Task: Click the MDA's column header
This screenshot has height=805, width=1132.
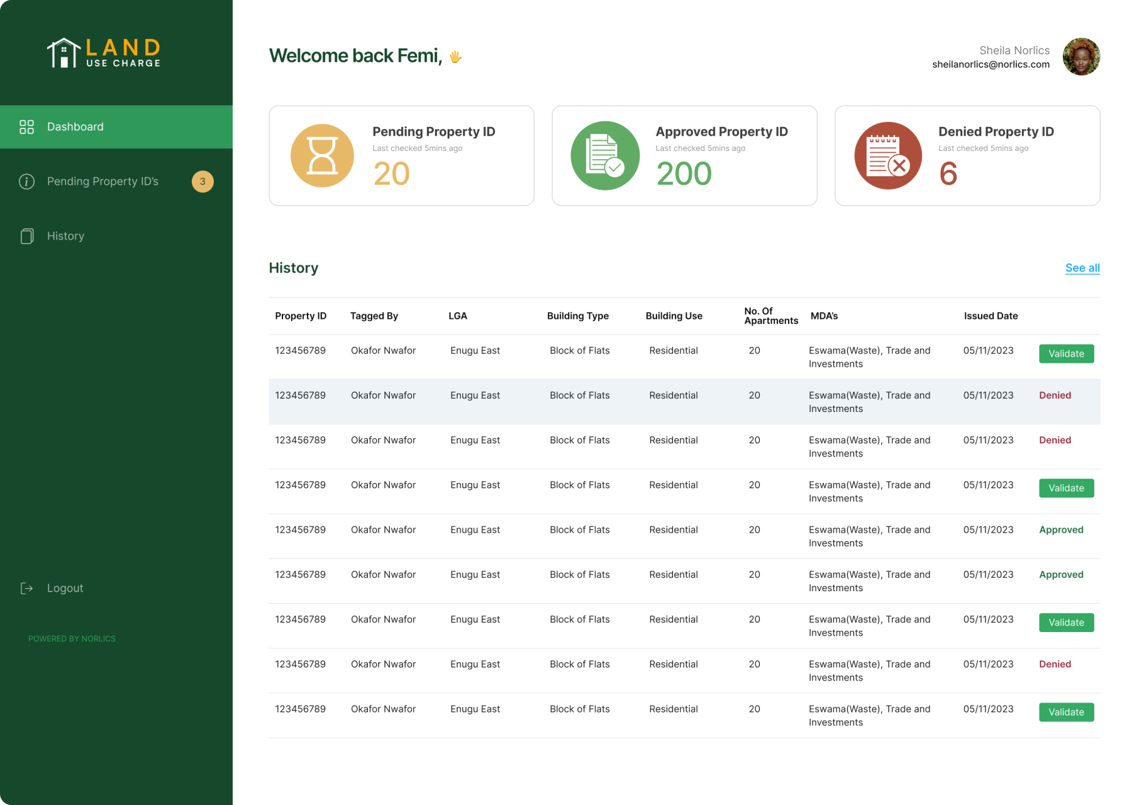Action: (824, 316)
